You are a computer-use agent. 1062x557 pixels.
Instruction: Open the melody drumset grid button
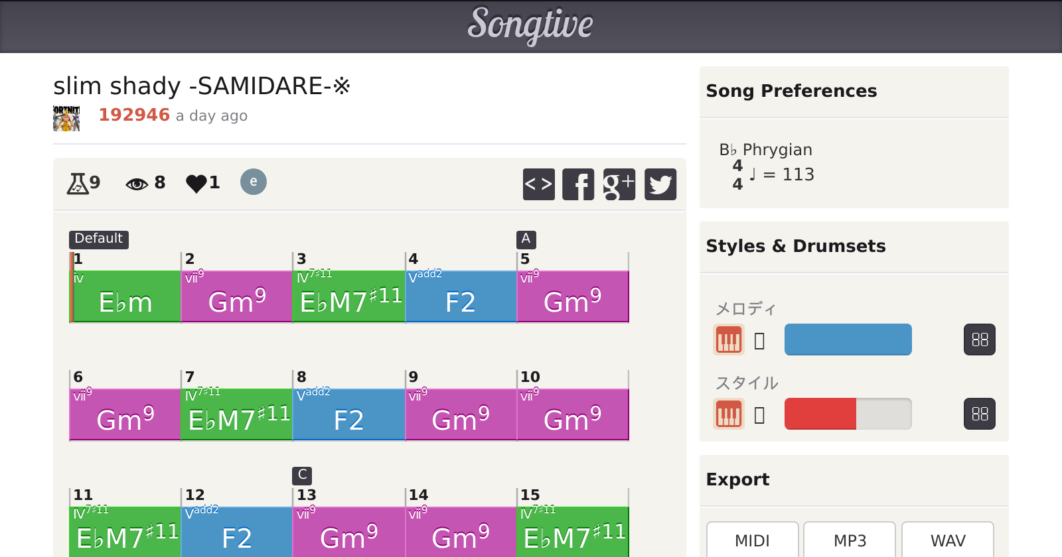(979, 340)
